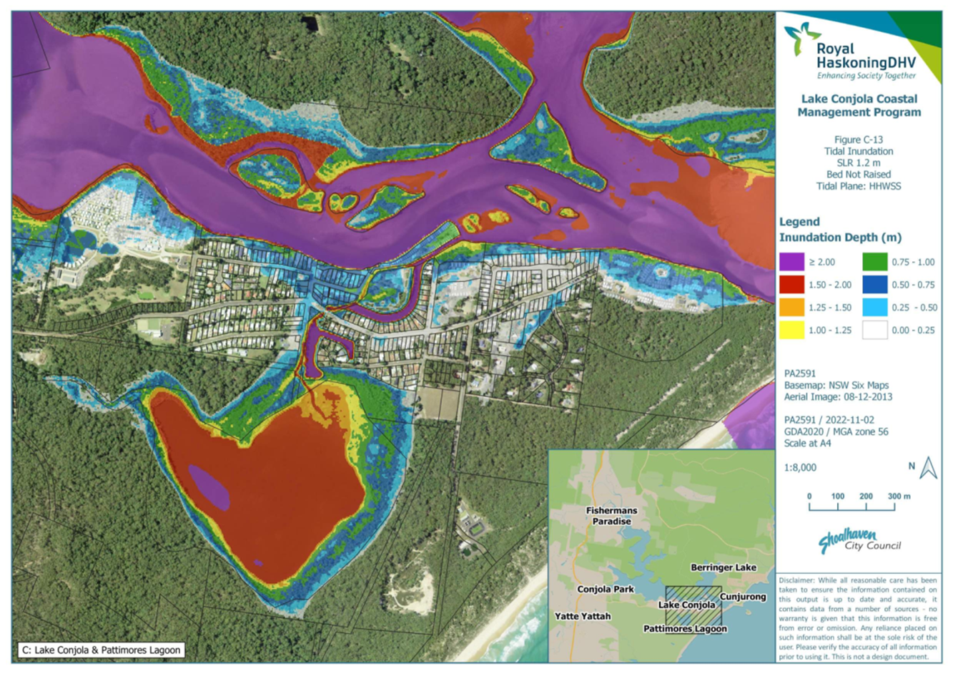Image resolution: width=953 pixels, height=674 pixels.
Task: Click Fishermans Paradise on the inset map
Action: 611,516
